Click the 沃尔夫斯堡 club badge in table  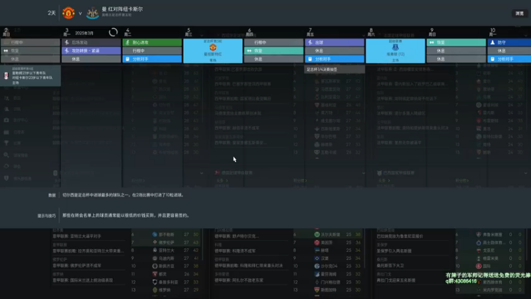click(317, 235)
